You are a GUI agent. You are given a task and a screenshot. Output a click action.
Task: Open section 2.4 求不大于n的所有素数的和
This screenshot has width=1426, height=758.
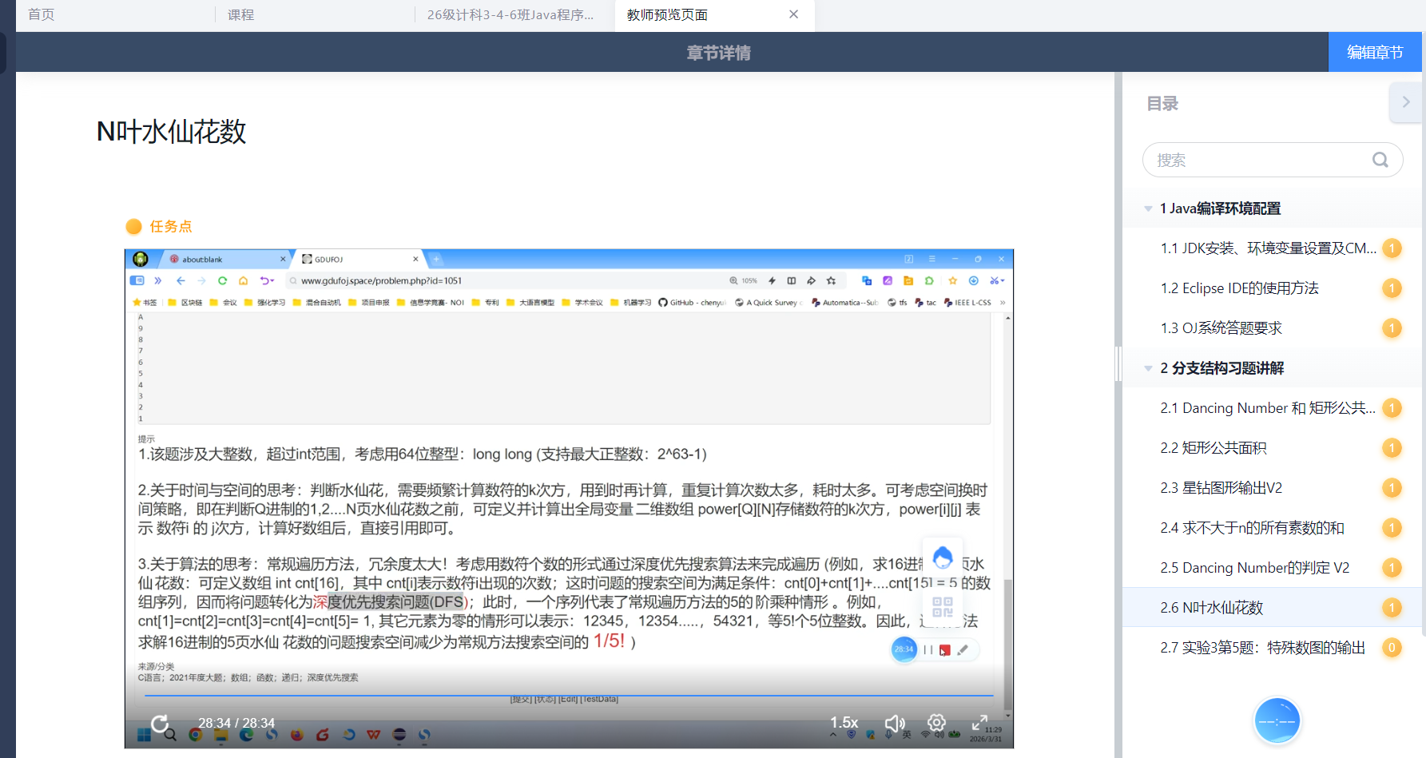point(1252,528)
